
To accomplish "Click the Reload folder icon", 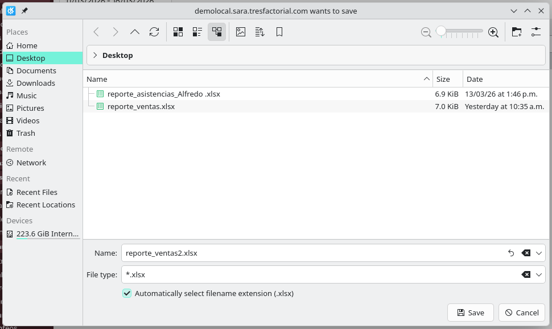I will (154, 32).
